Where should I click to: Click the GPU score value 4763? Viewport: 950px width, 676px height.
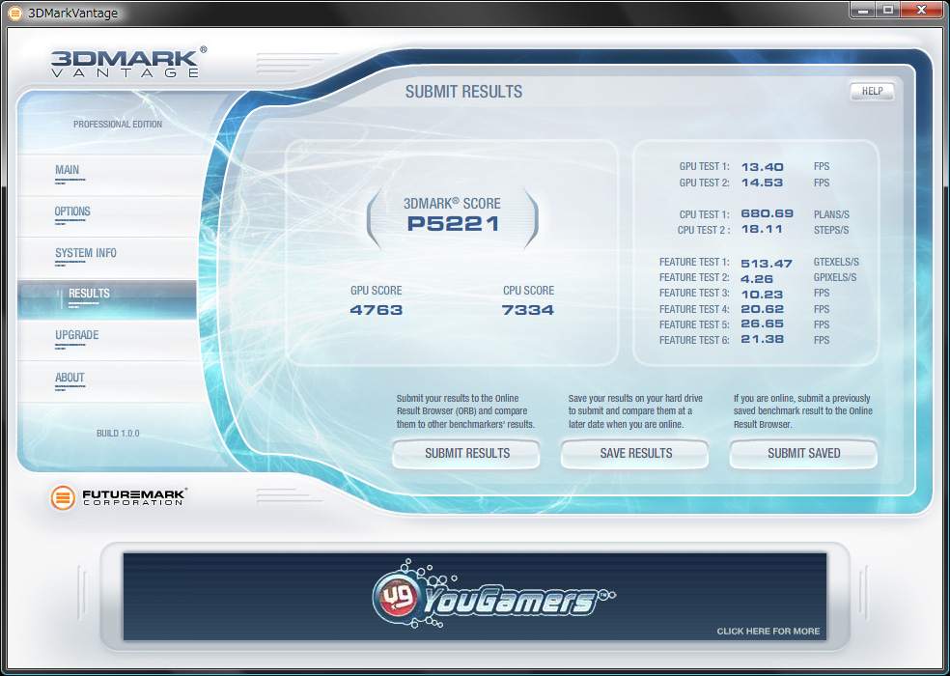click(377, 310)
